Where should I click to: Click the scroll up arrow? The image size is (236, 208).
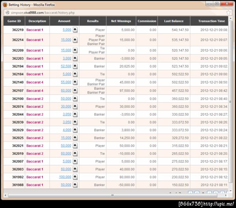coord(230,18)
